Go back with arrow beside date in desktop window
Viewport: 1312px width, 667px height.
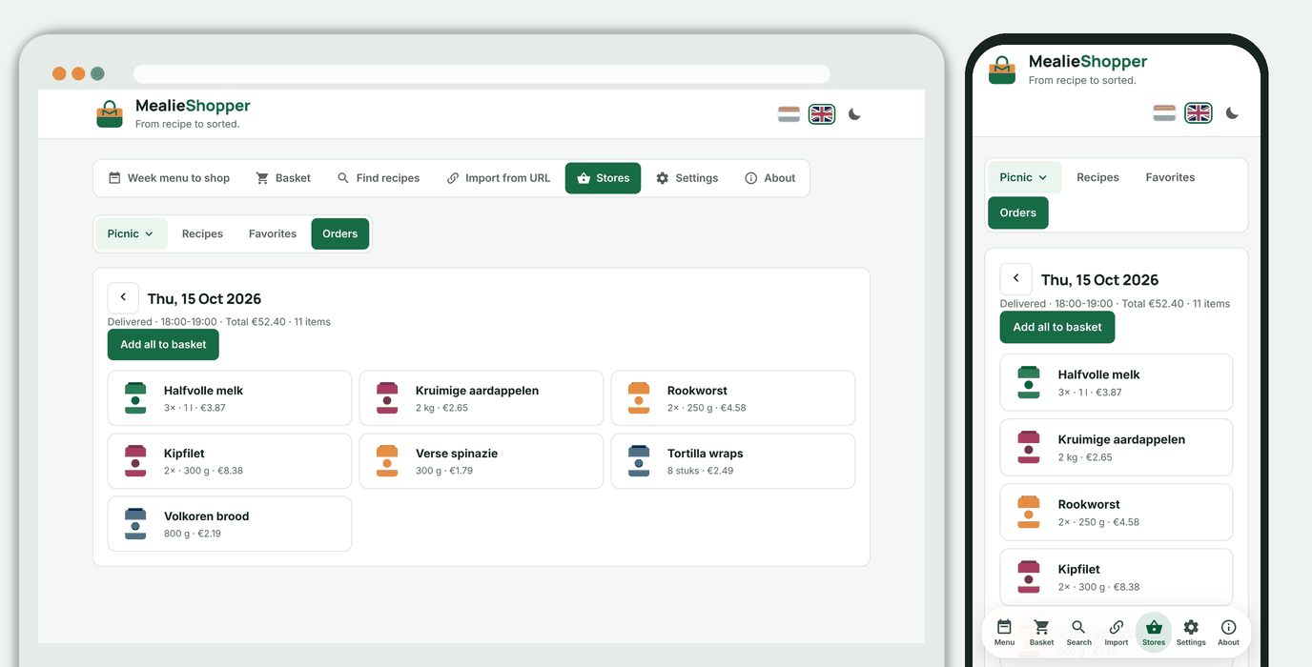click(123, 297)
